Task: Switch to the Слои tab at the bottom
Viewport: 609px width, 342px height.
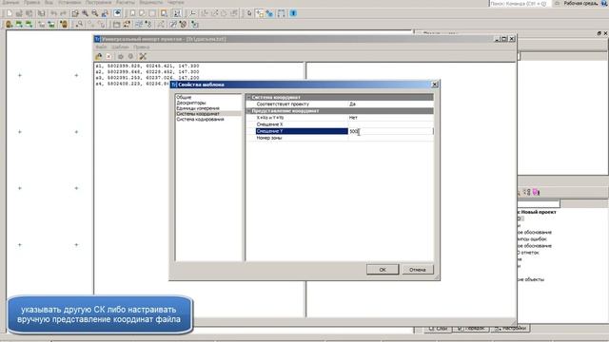Action: click(438, 329)
